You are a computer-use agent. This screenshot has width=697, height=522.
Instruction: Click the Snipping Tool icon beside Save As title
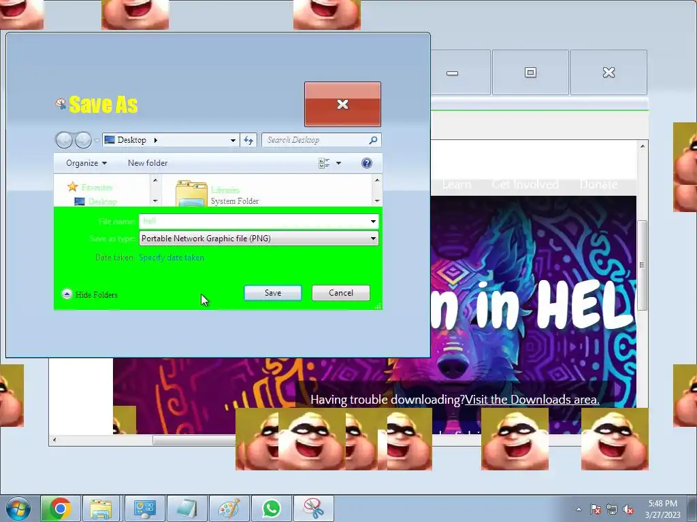point(61,103)
